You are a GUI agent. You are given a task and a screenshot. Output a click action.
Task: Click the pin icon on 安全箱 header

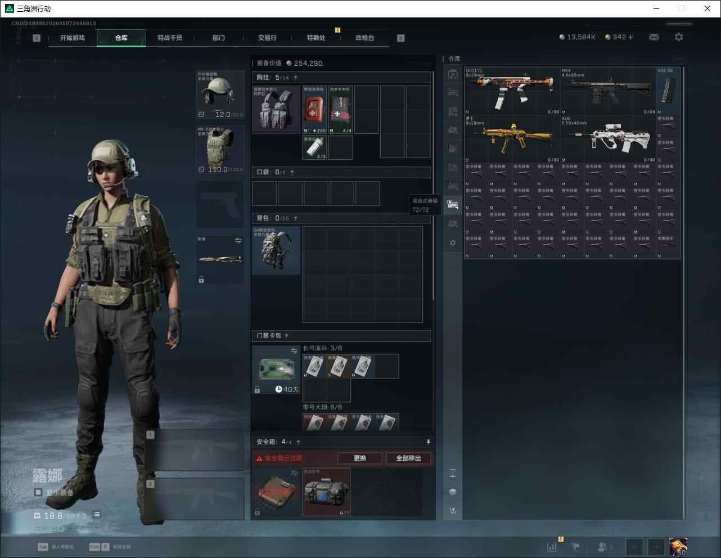428,442
